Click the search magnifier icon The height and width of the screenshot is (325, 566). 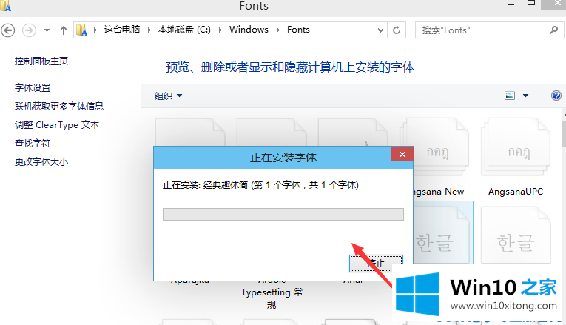pyautogui.click(x=554, y=30)
